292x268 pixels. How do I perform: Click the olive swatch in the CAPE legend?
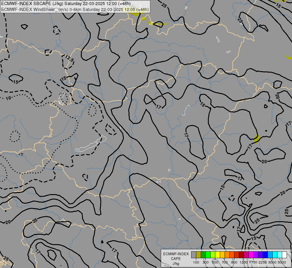tap(199, 255)
